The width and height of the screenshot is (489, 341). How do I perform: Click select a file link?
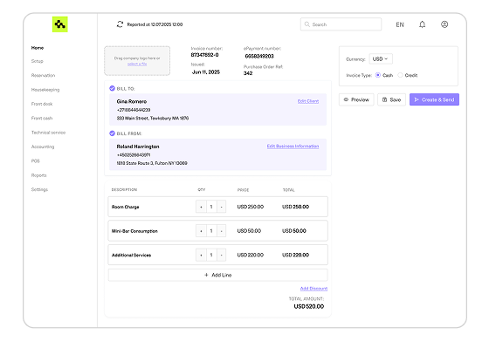pyautogui.click(x=137, y=64)
